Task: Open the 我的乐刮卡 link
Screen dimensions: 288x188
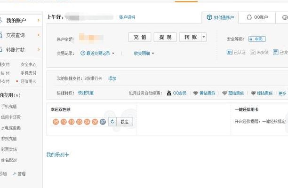Action: tap(58, 155)
